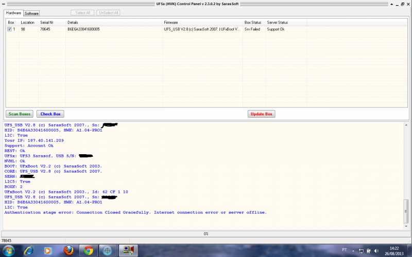Open the crosshair target app on the taskbar

(x=108, y=251)
